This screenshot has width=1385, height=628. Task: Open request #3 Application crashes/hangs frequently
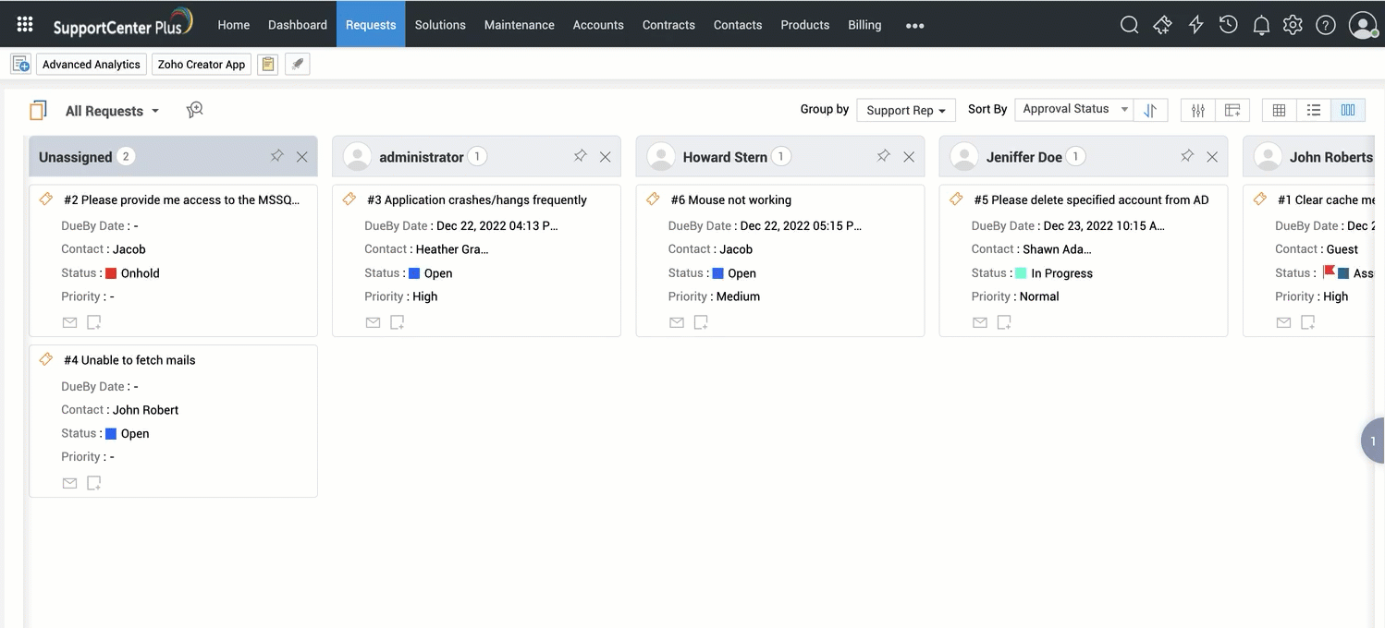[476, 199]
